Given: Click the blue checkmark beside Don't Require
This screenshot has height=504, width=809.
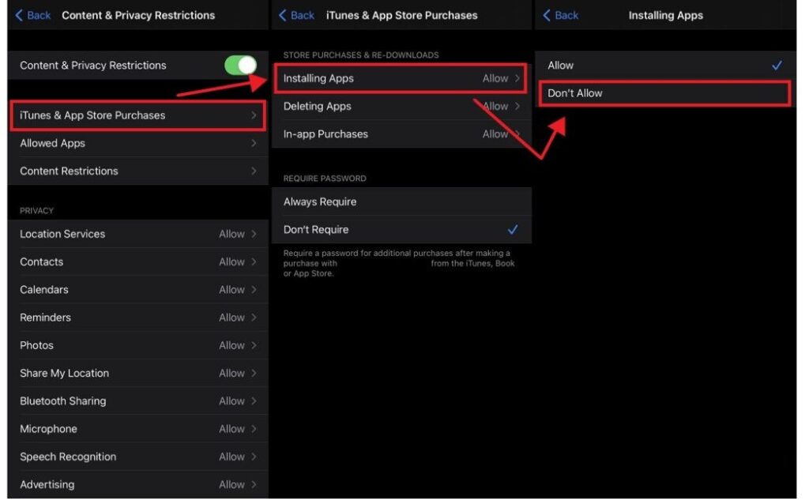Looking at the screenshot, I should 512,230.
